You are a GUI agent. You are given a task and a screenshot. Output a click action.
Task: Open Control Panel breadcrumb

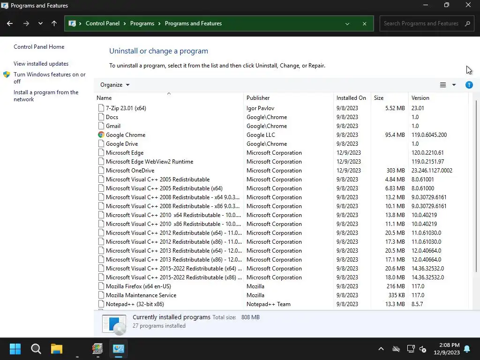(x=103, y=23)
